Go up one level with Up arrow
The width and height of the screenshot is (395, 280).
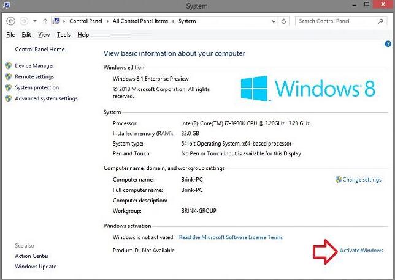coord(45,21)
